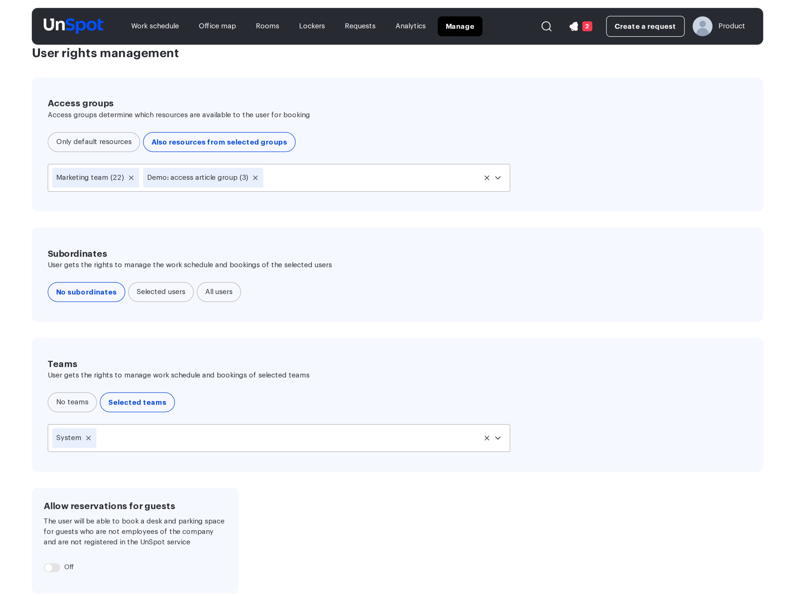The image size is (795, 596).
Task: Click the Access groups heading
Action: 80,103
